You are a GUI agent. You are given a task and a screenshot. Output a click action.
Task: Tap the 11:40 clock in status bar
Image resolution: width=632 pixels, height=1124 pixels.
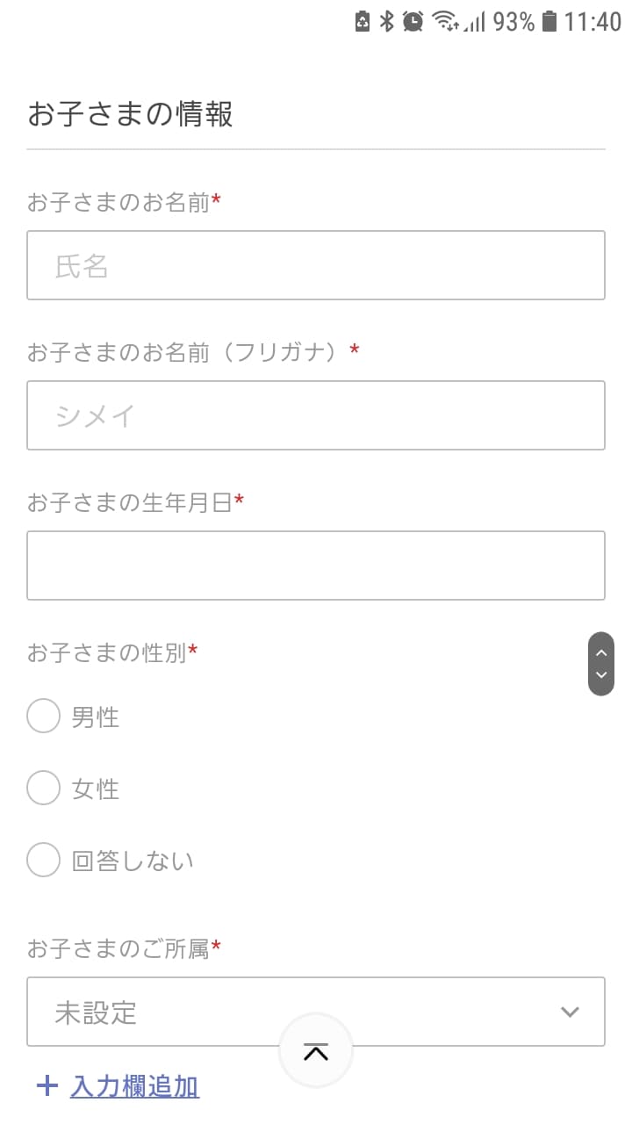pos(592,21)
